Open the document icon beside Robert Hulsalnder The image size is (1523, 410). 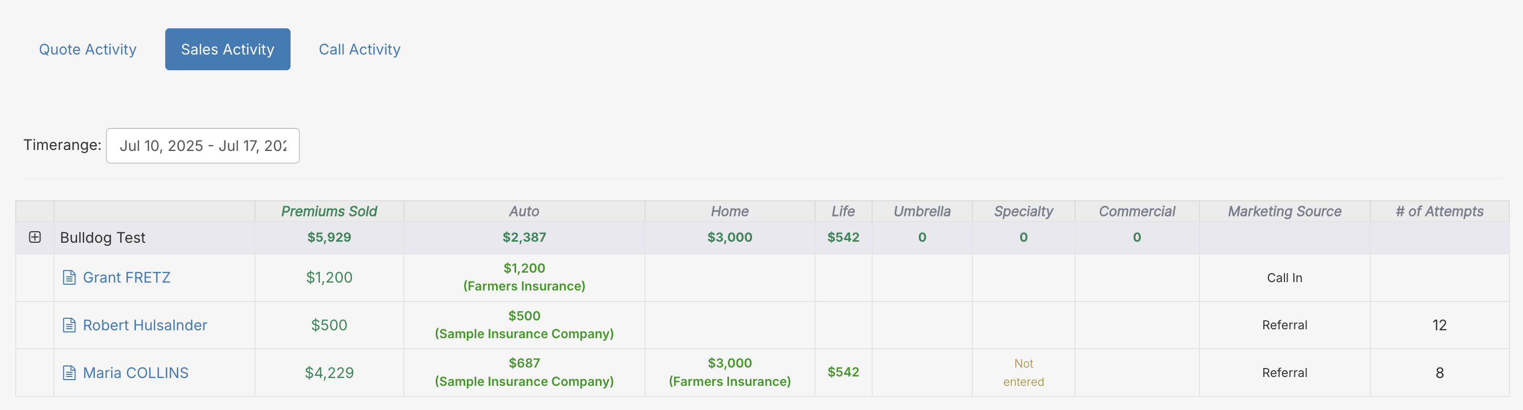[x=69, y=326]
